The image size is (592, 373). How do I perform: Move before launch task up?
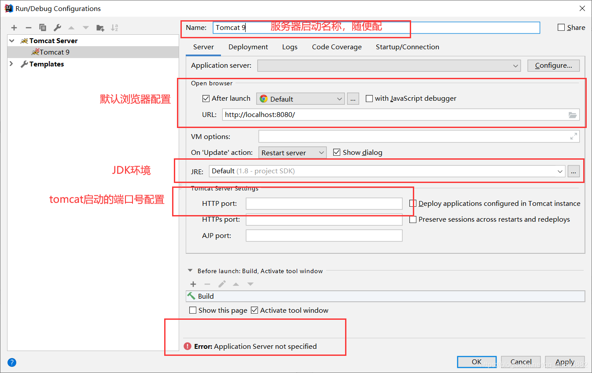tap(236, 284)
